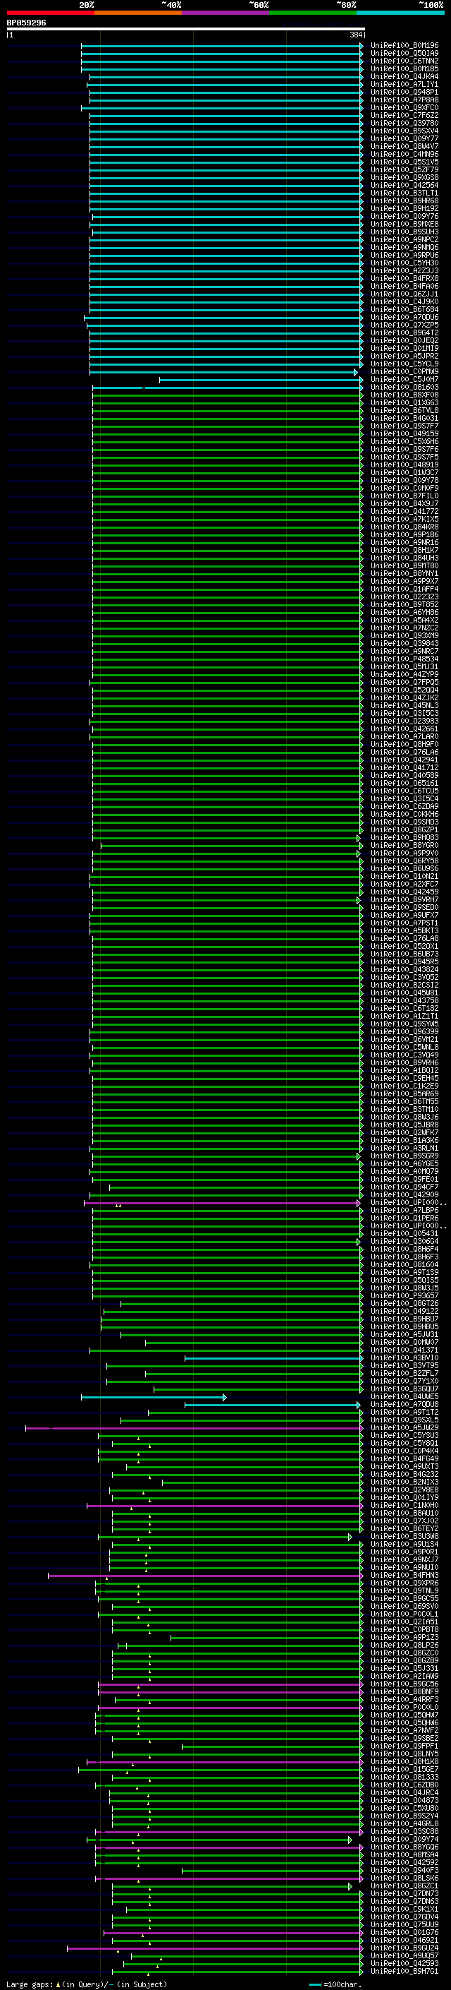451x1990 pixels.
Task: Click the green ~80% identity legend segment
Action: coord(313,13)
